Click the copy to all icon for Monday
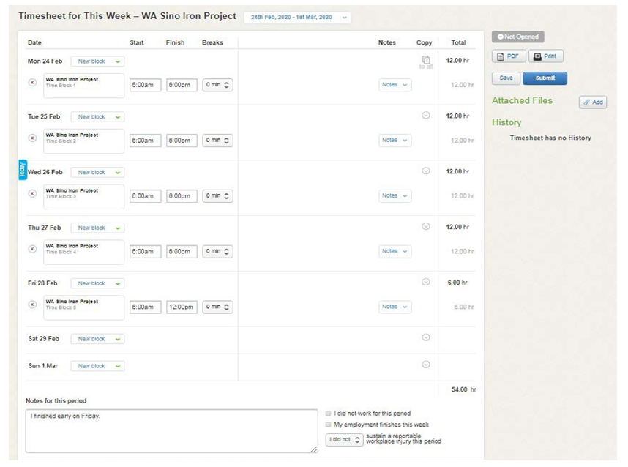Viewport: 628px width, 467px height. pos(426,61)
